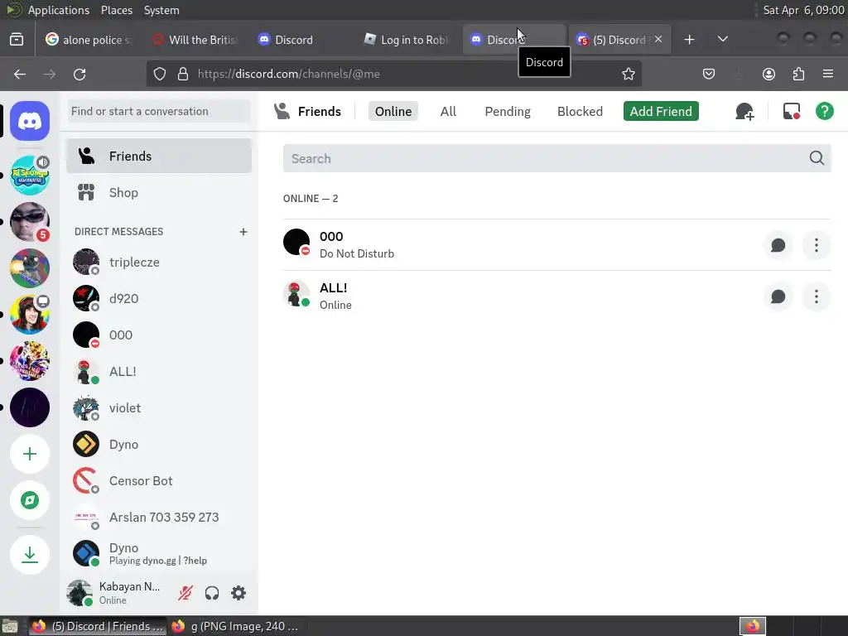Open the dark purple server icon
This screenshot has width=848, height=636.
click(30, 407)
